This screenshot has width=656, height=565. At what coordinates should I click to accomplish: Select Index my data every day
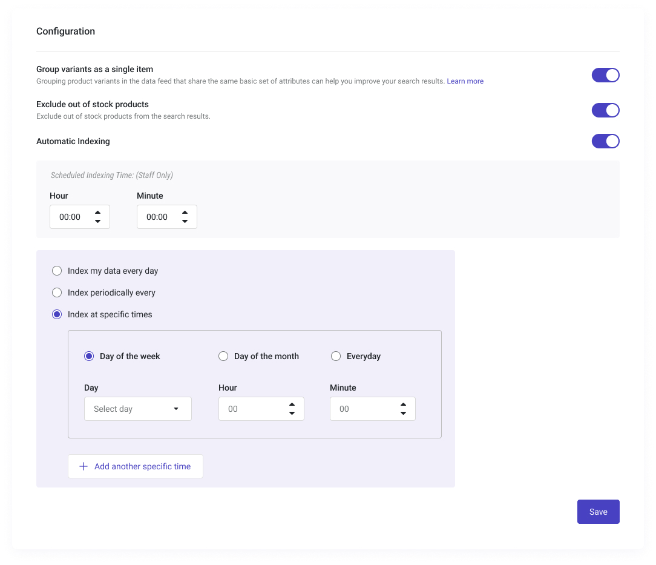pyautogui.click(x=57, y=271)
